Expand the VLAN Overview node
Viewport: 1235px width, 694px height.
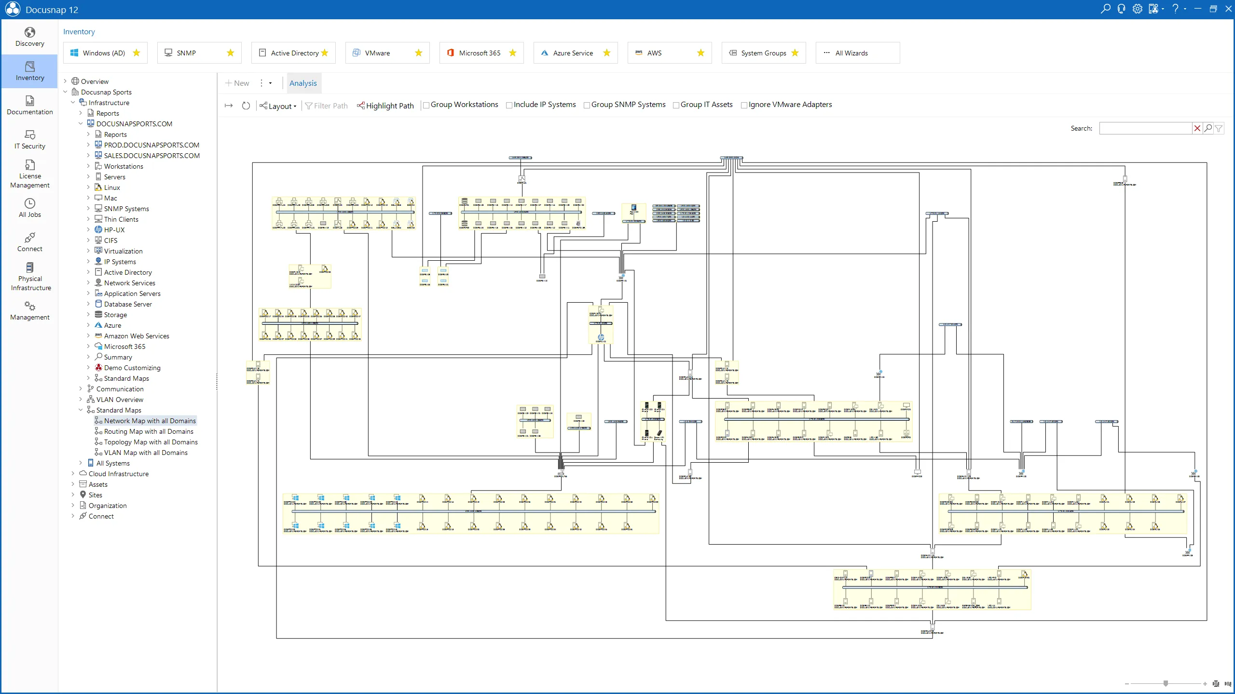(81, 400)
